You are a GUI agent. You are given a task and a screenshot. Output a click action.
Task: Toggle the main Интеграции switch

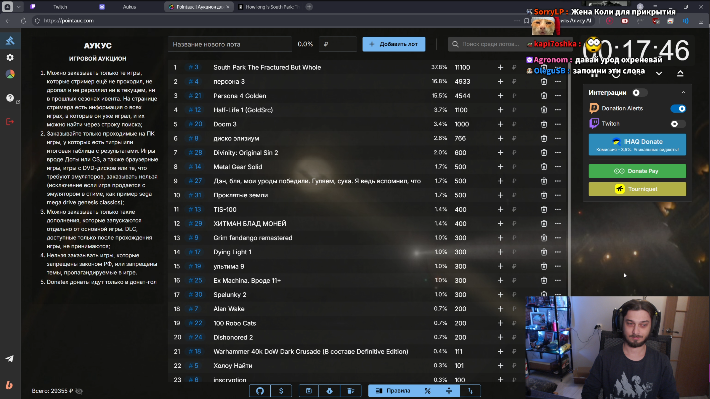coord(639,93)
